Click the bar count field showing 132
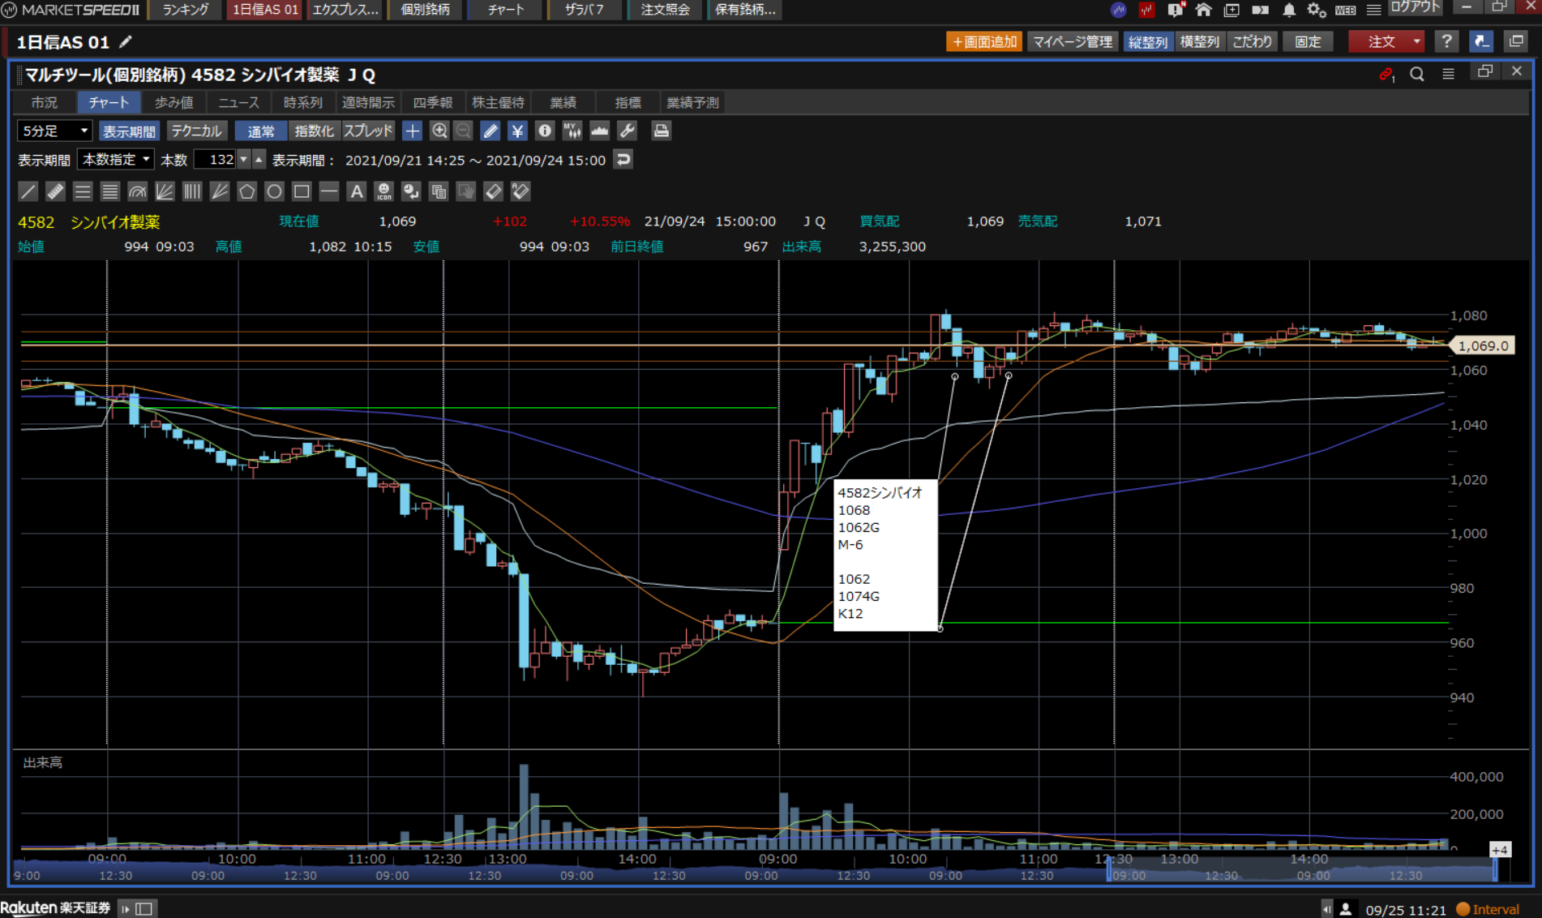Image resolution: width=1542 pixels, height=918 pixels. point(216,160)
